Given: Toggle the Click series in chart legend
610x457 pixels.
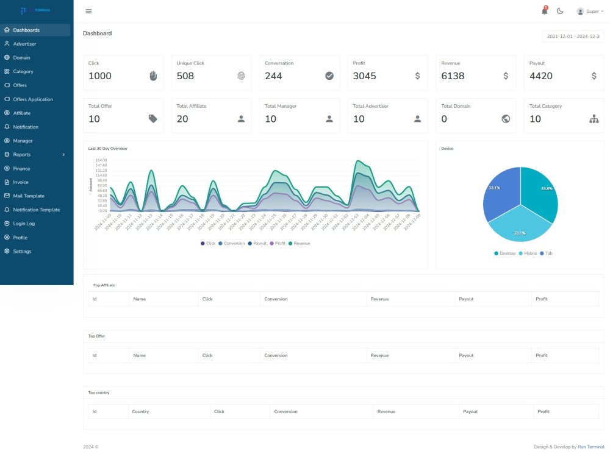Looking at the screenshot, I should point(208,243).
